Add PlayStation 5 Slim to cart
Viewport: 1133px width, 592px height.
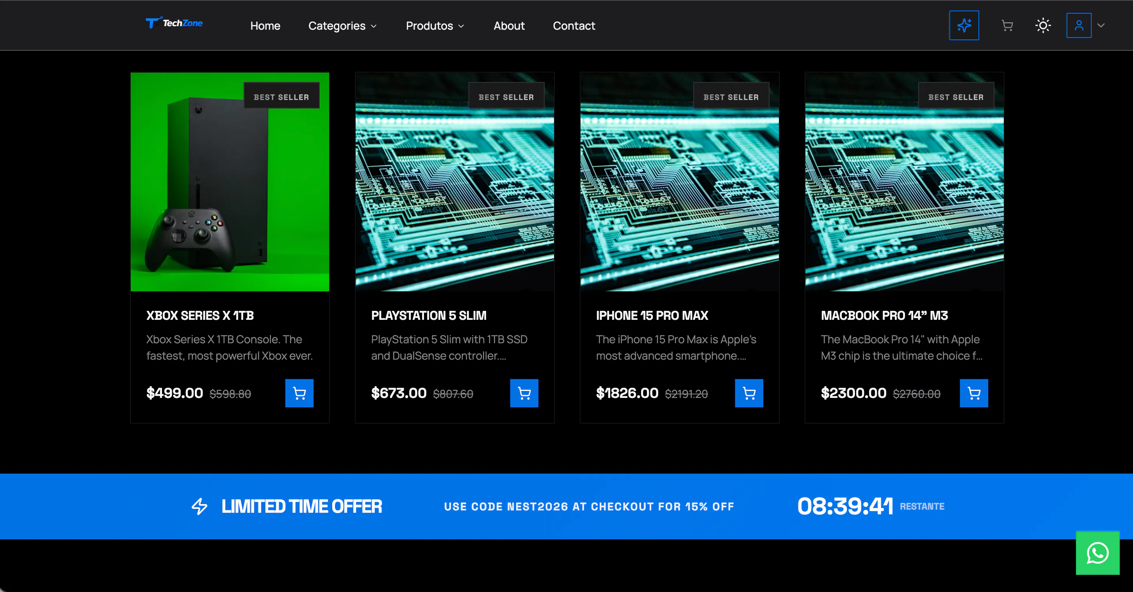tap(524, 393)
